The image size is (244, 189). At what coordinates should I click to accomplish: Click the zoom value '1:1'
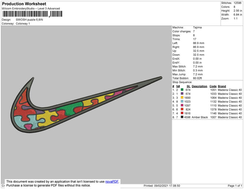pos(235,19)
